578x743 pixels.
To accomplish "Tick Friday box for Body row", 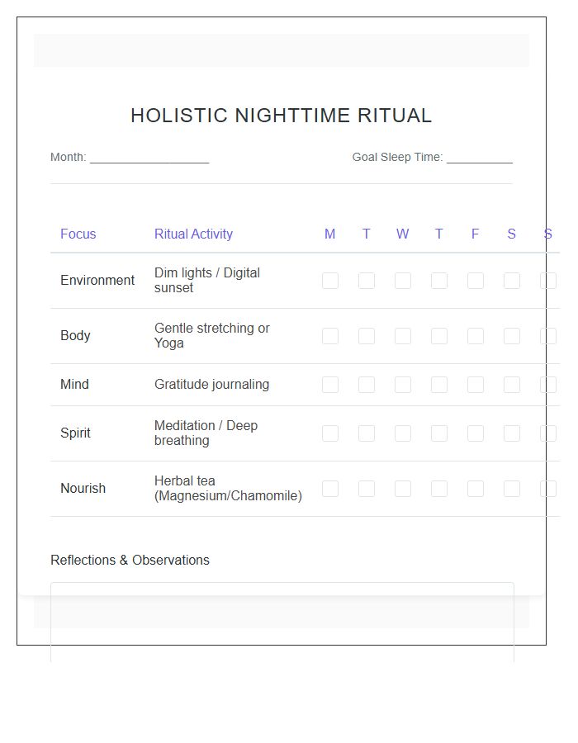I will tap(475, 336).
